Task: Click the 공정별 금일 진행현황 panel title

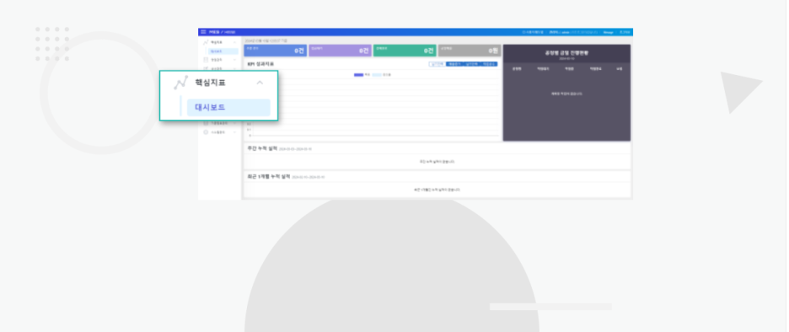Action: (566, 52)
